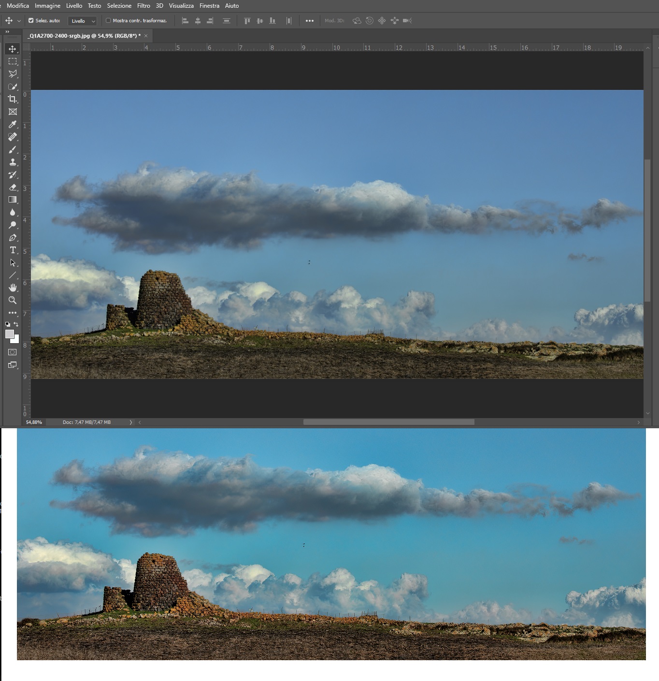The image size is (659, 681).
Task: Open the Livello auto-select dropdown
Action: coord(83,21)
